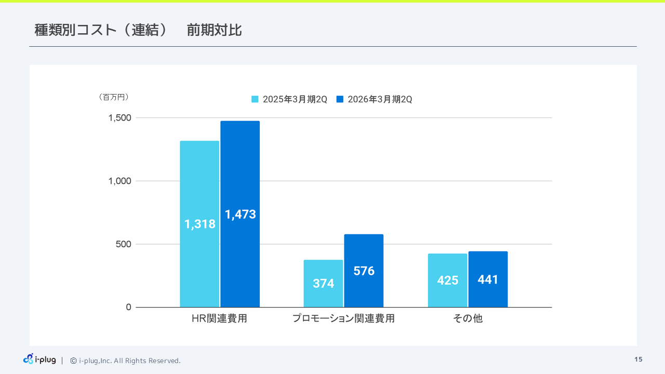Select the promotion bar labeled 374

[x=323, y=283]
